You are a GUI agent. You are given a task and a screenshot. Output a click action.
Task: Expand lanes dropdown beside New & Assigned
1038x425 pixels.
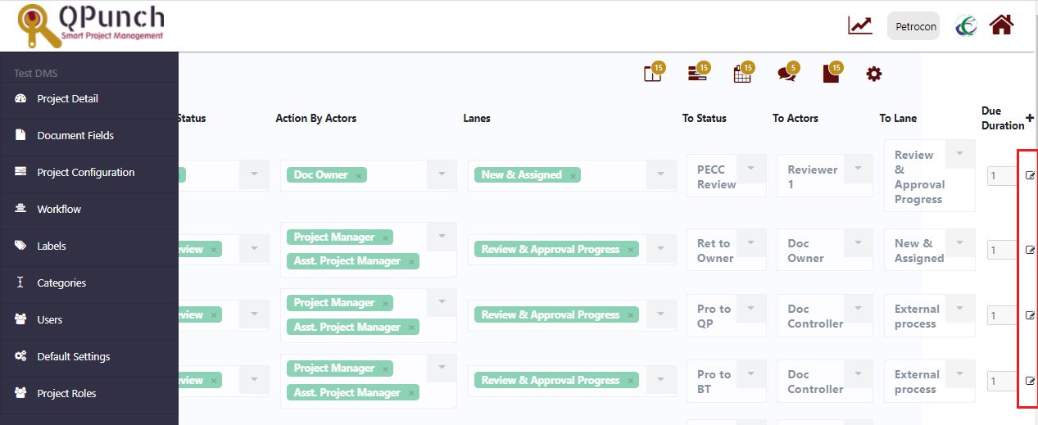(661, 174)
